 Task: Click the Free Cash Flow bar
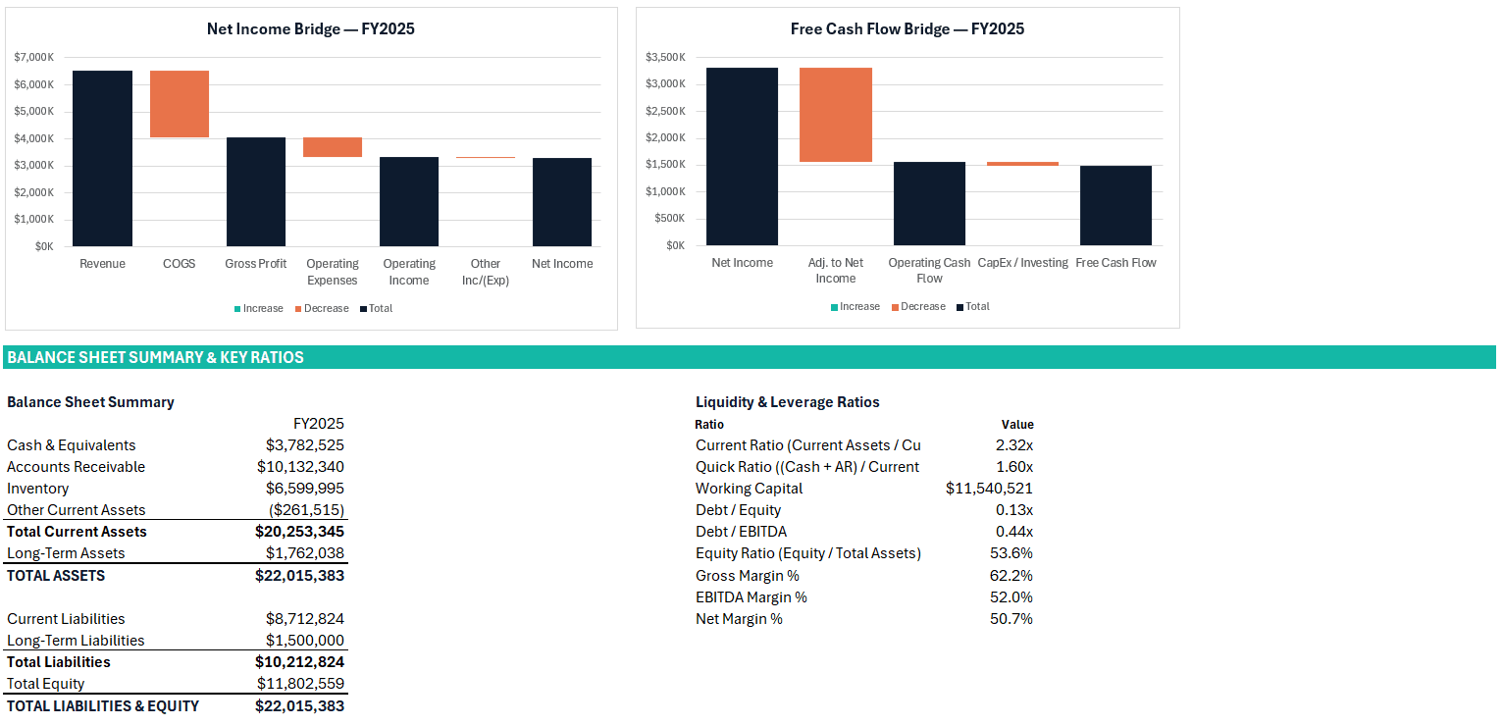coord(1115,205)
